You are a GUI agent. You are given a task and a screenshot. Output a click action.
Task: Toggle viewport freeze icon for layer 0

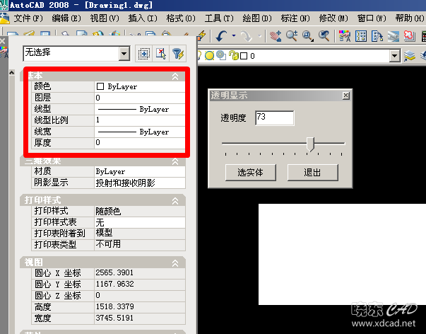pos(221,55)
